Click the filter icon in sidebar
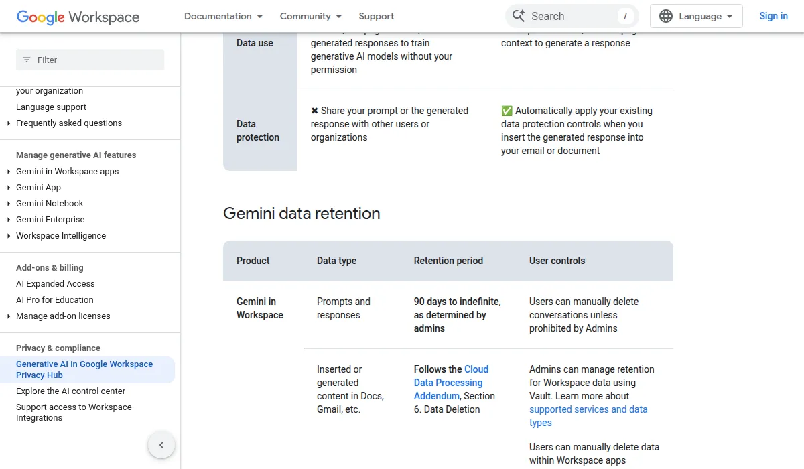The height and width of the screenshot is (469, 804). (x=27, y=60)
